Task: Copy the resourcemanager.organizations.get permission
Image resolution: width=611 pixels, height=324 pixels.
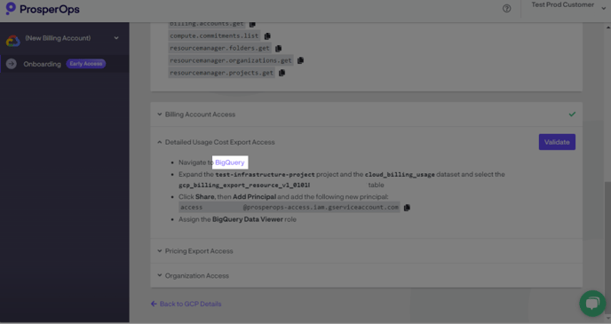Action: click(x=300, y=60)
